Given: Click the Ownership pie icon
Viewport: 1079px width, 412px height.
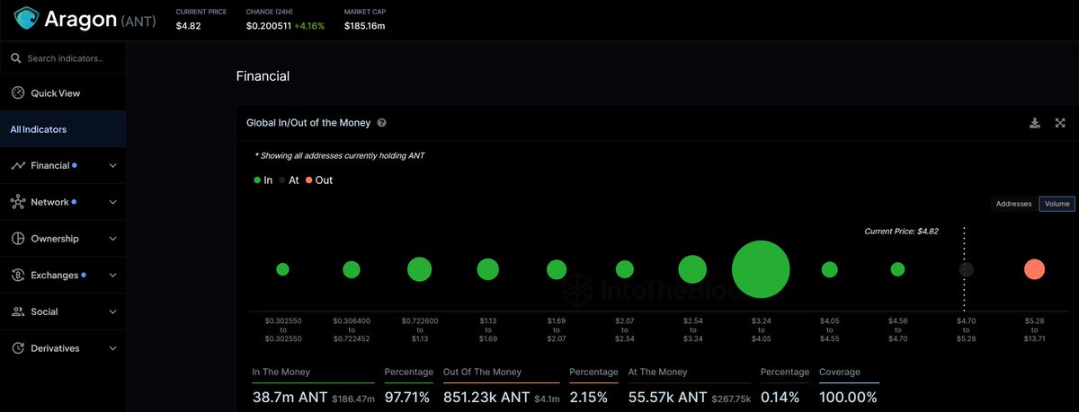Looking at the screenshot, I should 18,239.
